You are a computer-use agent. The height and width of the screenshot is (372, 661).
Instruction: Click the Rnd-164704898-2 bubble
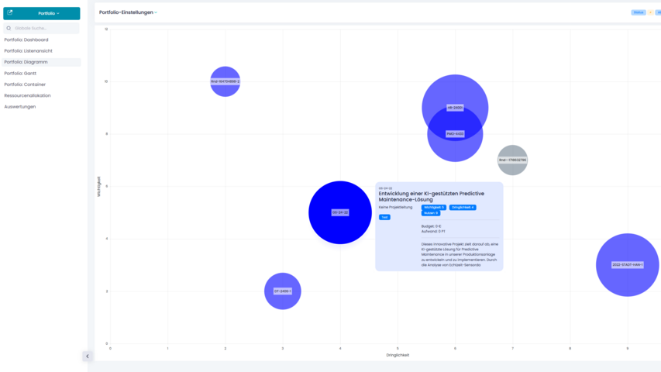pos(225,81)
